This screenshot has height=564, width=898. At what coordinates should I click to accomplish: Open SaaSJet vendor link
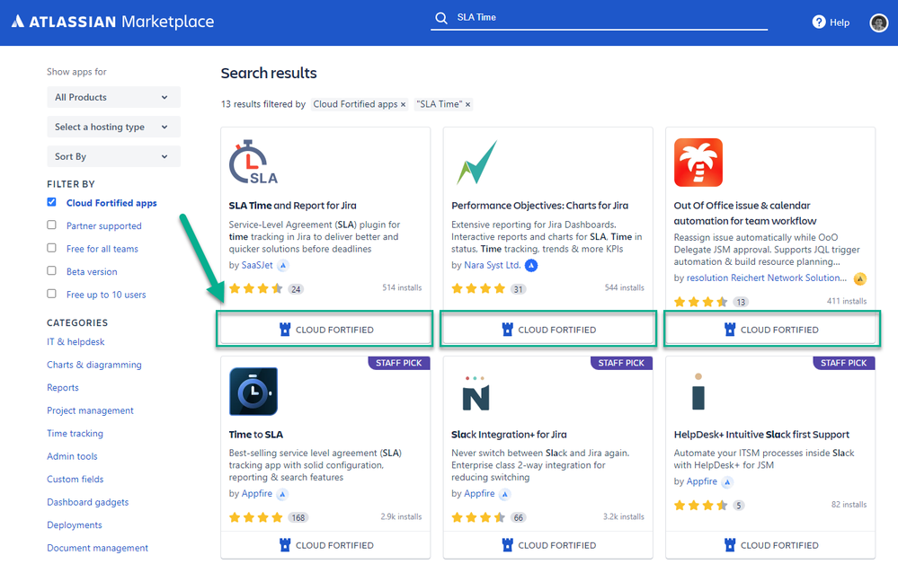tap(257, 266)
